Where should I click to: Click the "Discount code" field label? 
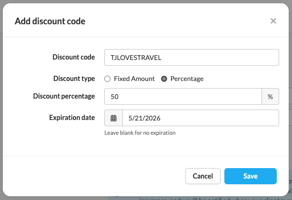(73, 57)
